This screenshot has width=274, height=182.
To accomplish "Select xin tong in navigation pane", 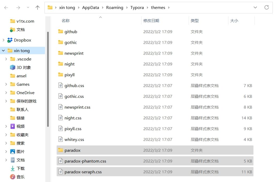I will tap(22, 51).
